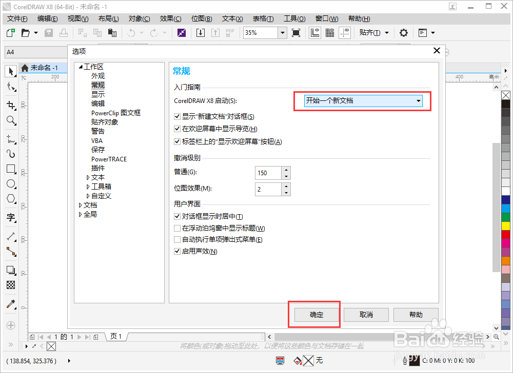
Task: Open the 位图(B) menu
Action: 202,19
